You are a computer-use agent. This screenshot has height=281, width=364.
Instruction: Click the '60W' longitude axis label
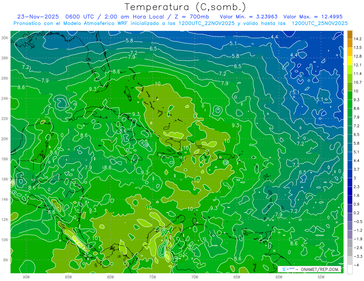click(x=279, y=277)
